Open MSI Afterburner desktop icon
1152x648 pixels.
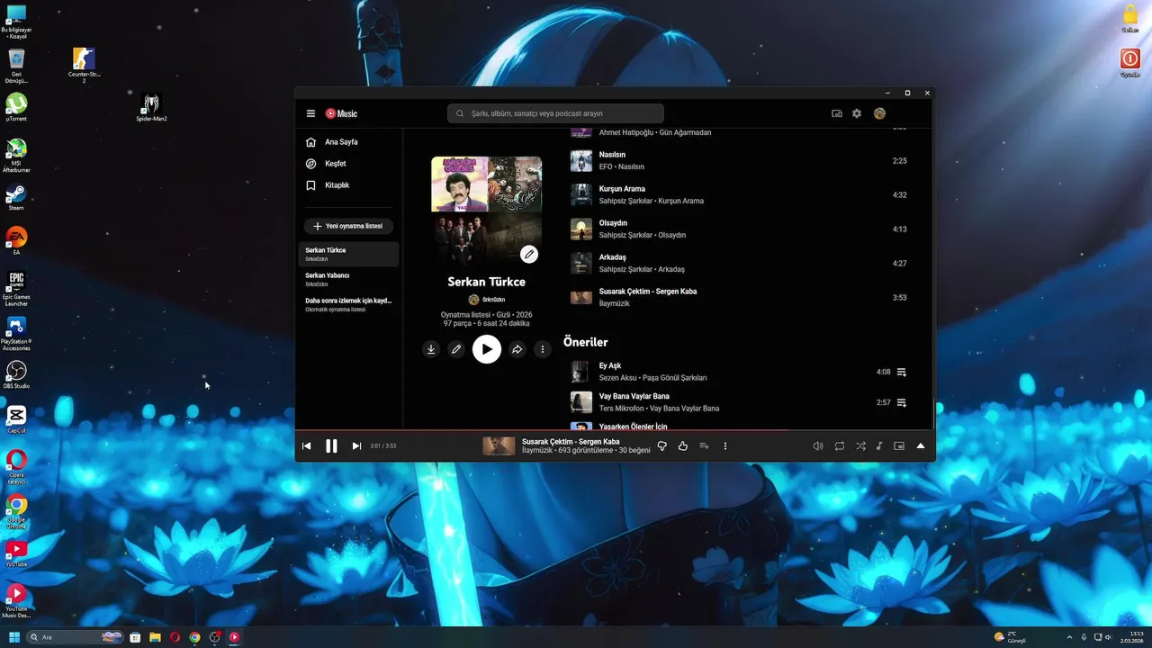16,154
